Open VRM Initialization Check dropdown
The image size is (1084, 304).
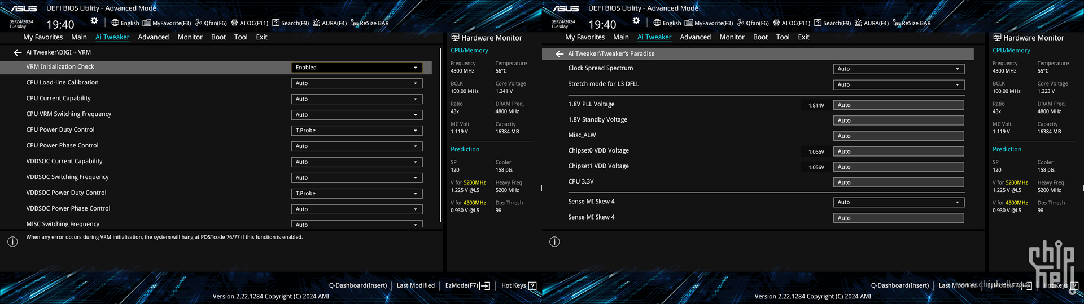pos(357,68)
